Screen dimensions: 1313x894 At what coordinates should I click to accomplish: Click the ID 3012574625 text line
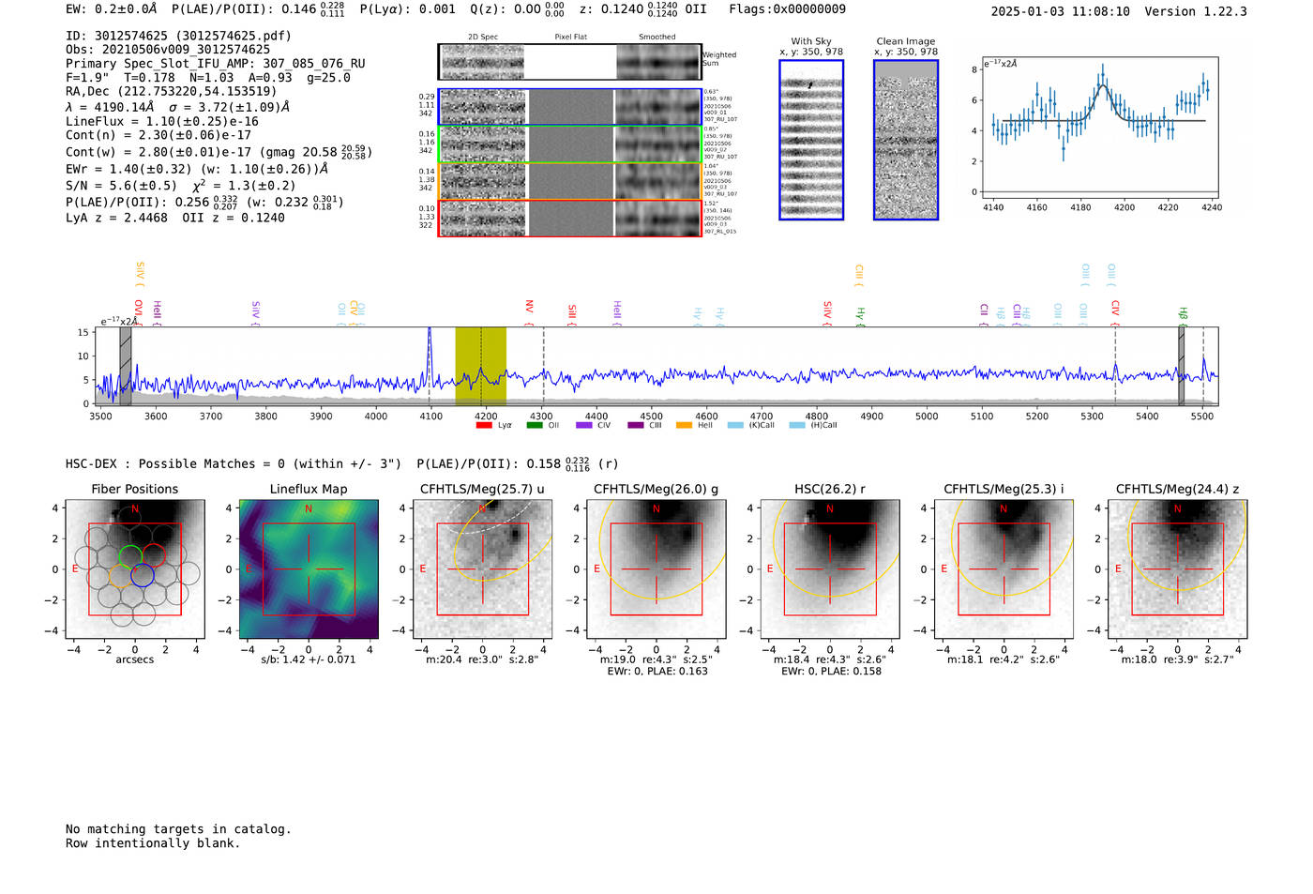[x=178, y=36]
